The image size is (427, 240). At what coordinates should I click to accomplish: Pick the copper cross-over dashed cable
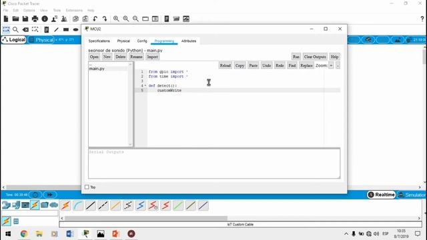point(103,205)
